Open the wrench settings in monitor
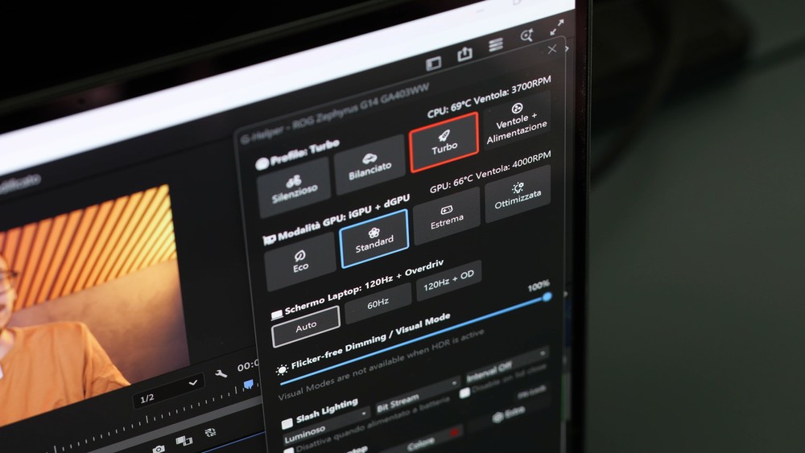 point(221,373)
